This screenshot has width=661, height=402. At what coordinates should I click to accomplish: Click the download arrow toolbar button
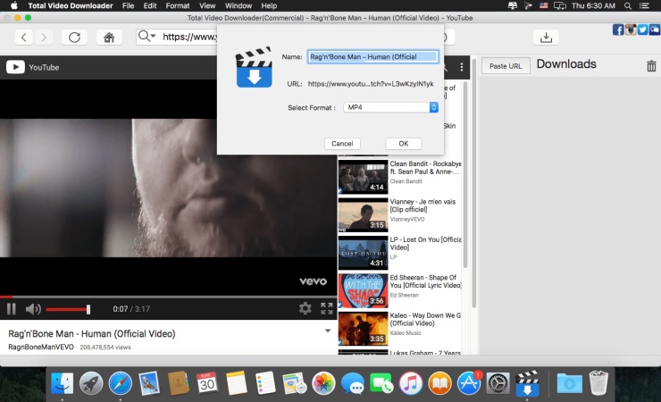point(546,38)
